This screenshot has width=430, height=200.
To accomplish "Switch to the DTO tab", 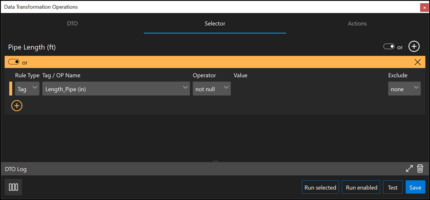I will point(72,23).
